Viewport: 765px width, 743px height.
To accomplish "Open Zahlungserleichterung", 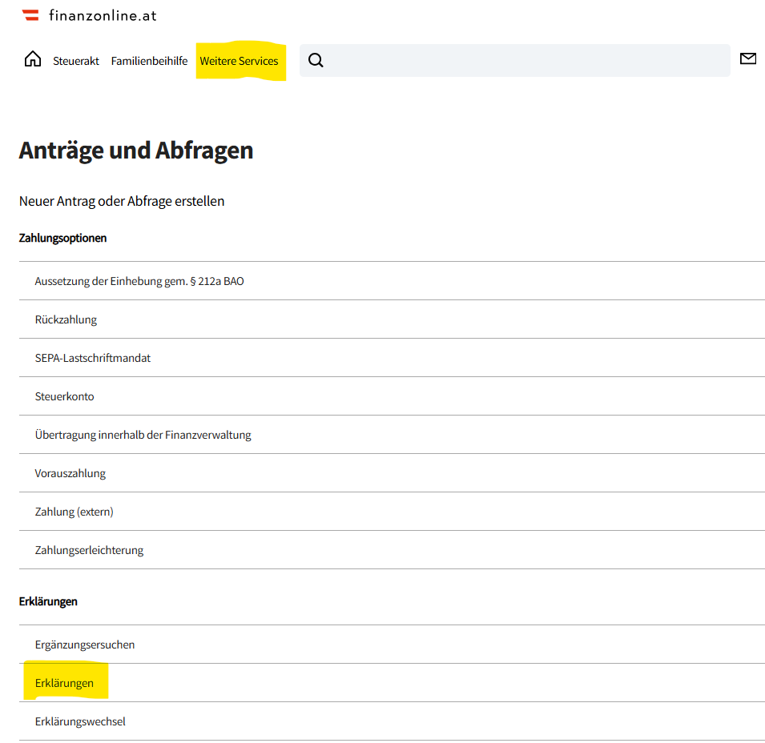I will click(x=89, y=550).
